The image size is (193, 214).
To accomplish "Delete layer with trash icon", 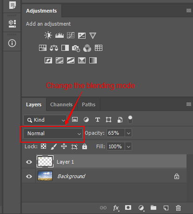I will click(178, 208).
